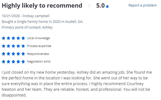The width and height of the screenshot is (161, 100).
Task: Click the Responsiveness label
Action: [x=38, y=54]
